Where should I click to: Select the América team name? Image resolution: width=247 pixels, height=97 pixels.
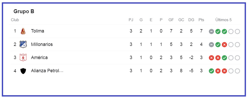point(39,58)
